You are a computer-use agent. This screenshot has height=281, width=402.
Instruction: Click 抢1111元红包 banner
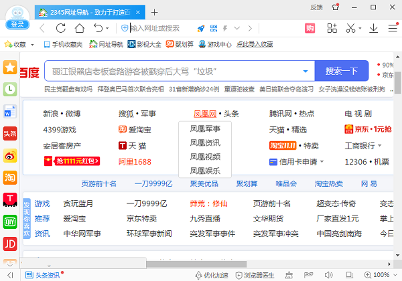coord(72,161)
